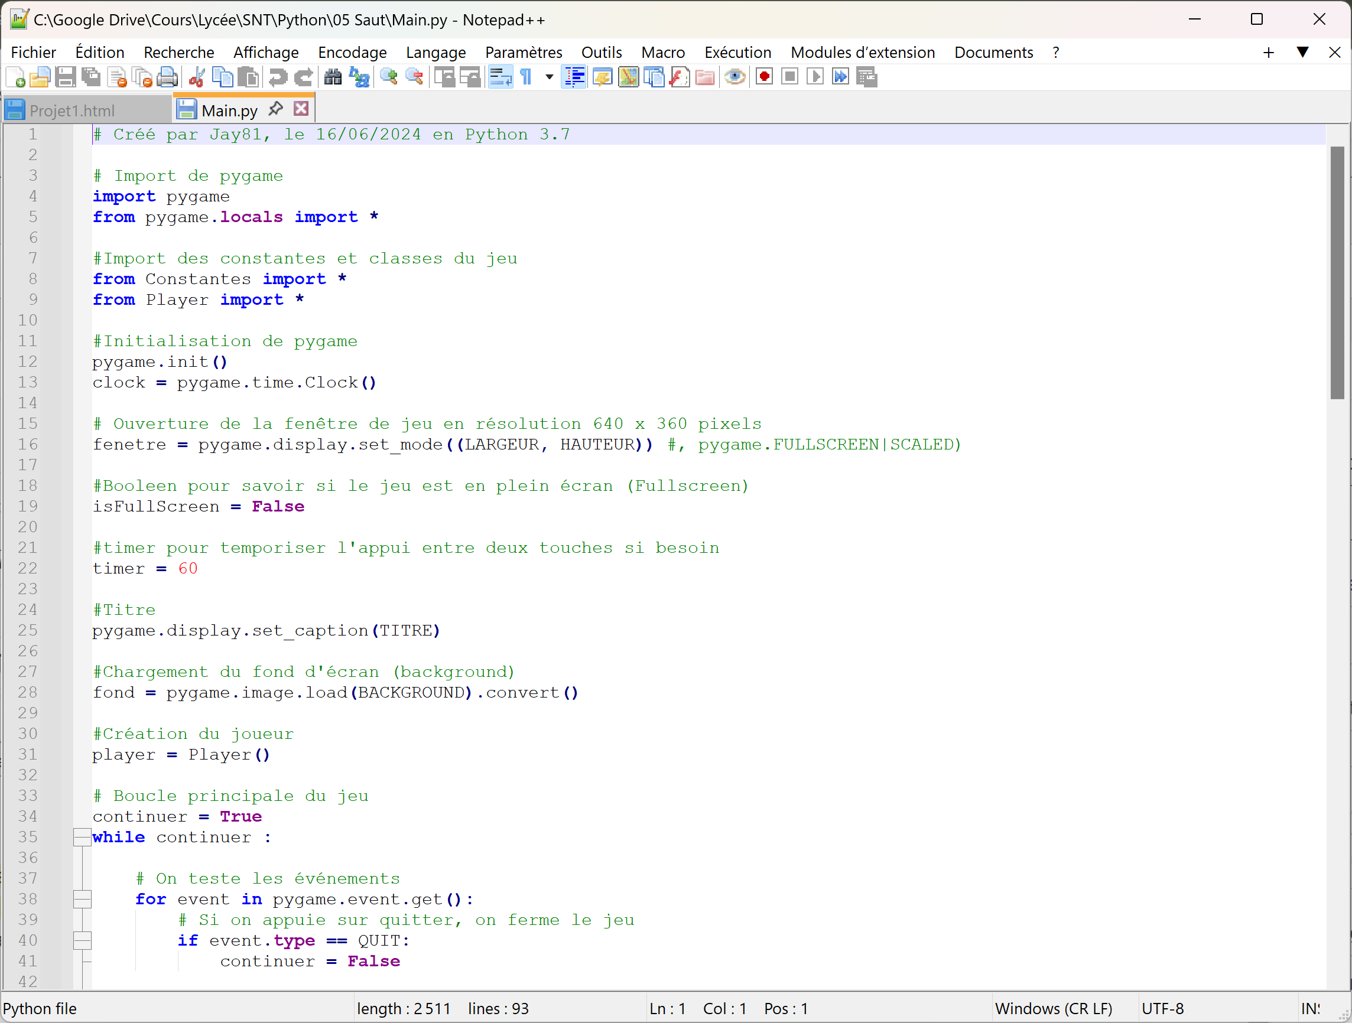Close the Main.py tab
This screenshot has height=1023, width=1352.
301,109
